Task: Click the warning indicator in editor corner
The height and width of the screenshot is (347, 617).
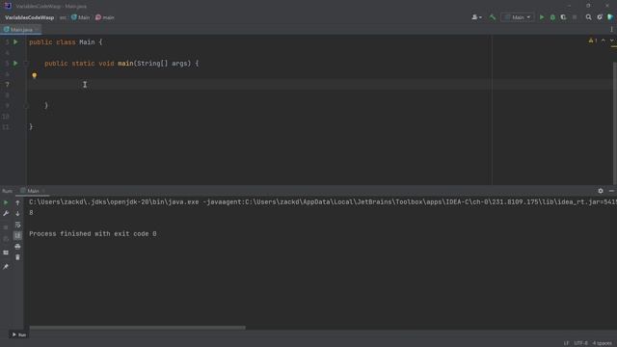Action: [593, 40]
